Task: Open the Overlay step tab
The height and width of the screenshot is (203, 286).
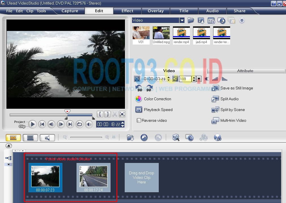Action: coord(156,11)
